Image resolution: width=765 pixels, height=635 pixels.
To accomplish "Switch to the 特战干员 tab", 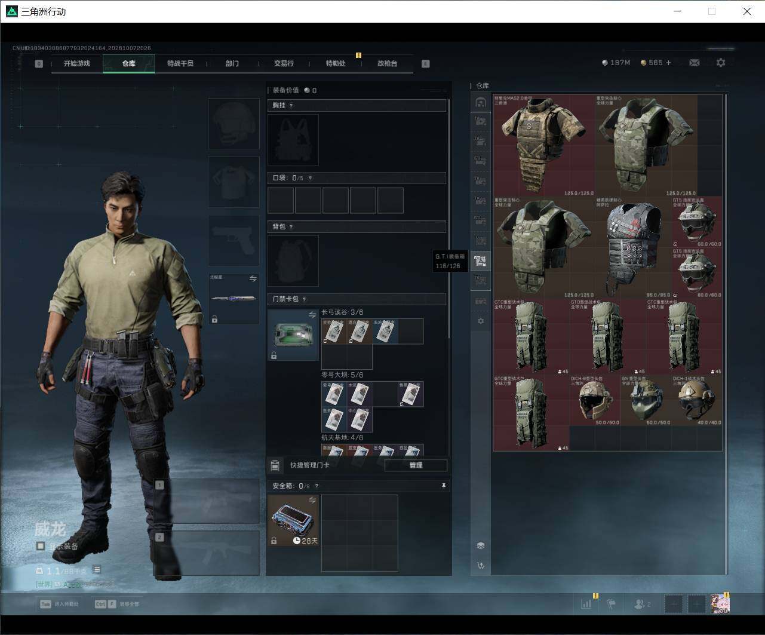I will click(180, 63).
